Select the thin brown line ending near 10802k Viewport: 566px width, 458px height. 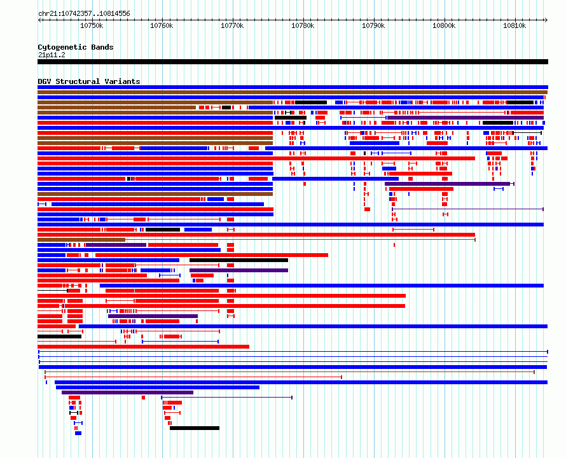(x=300, y=240)
